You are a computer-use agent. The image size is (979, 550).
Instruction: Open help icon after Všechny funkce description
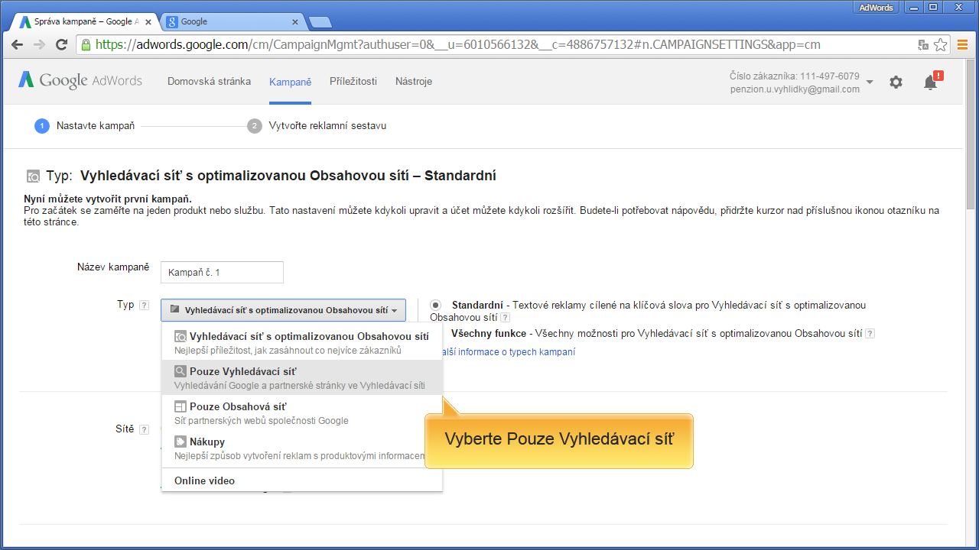(870, 334)
